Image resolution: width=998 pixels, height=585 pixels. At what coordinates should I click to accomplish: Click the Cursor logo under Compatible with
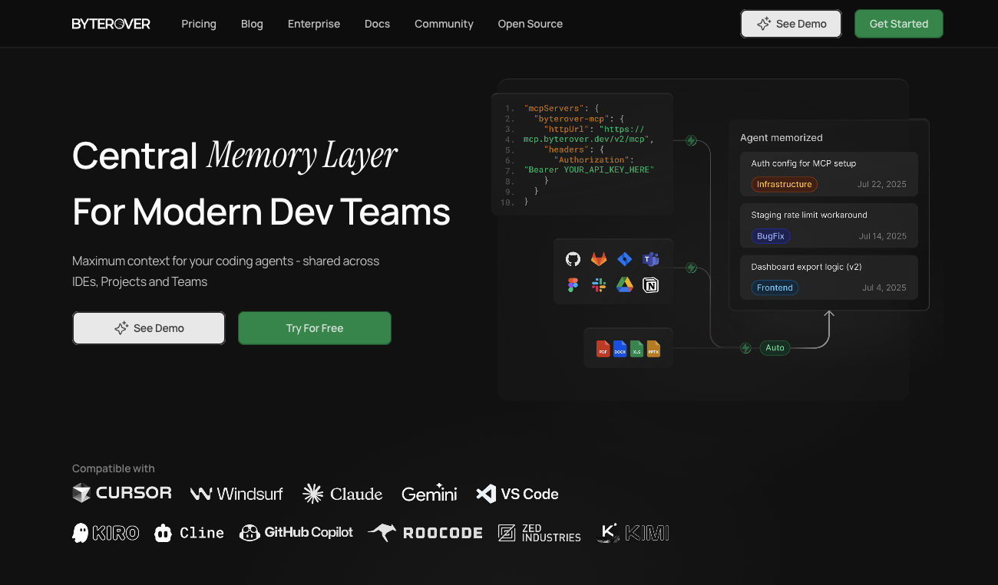(x=121, y=493)
